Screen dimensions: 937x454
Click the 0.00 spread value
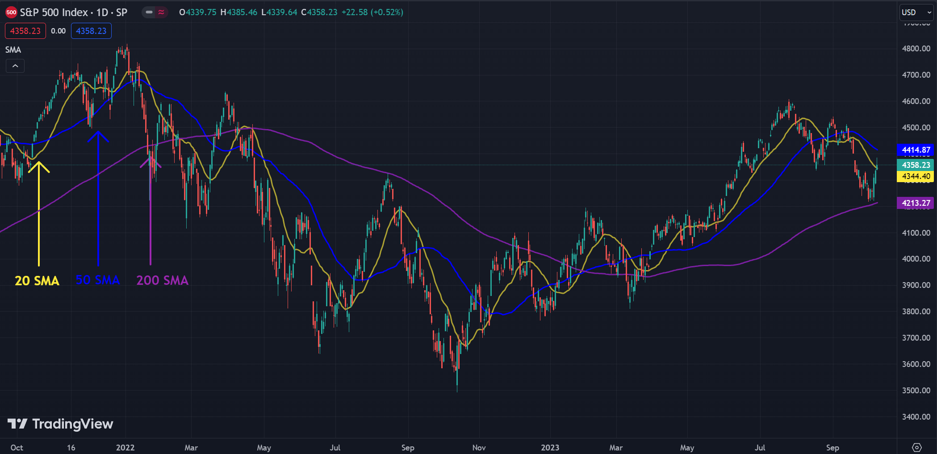pyautogui.click(x=58, y=31)
